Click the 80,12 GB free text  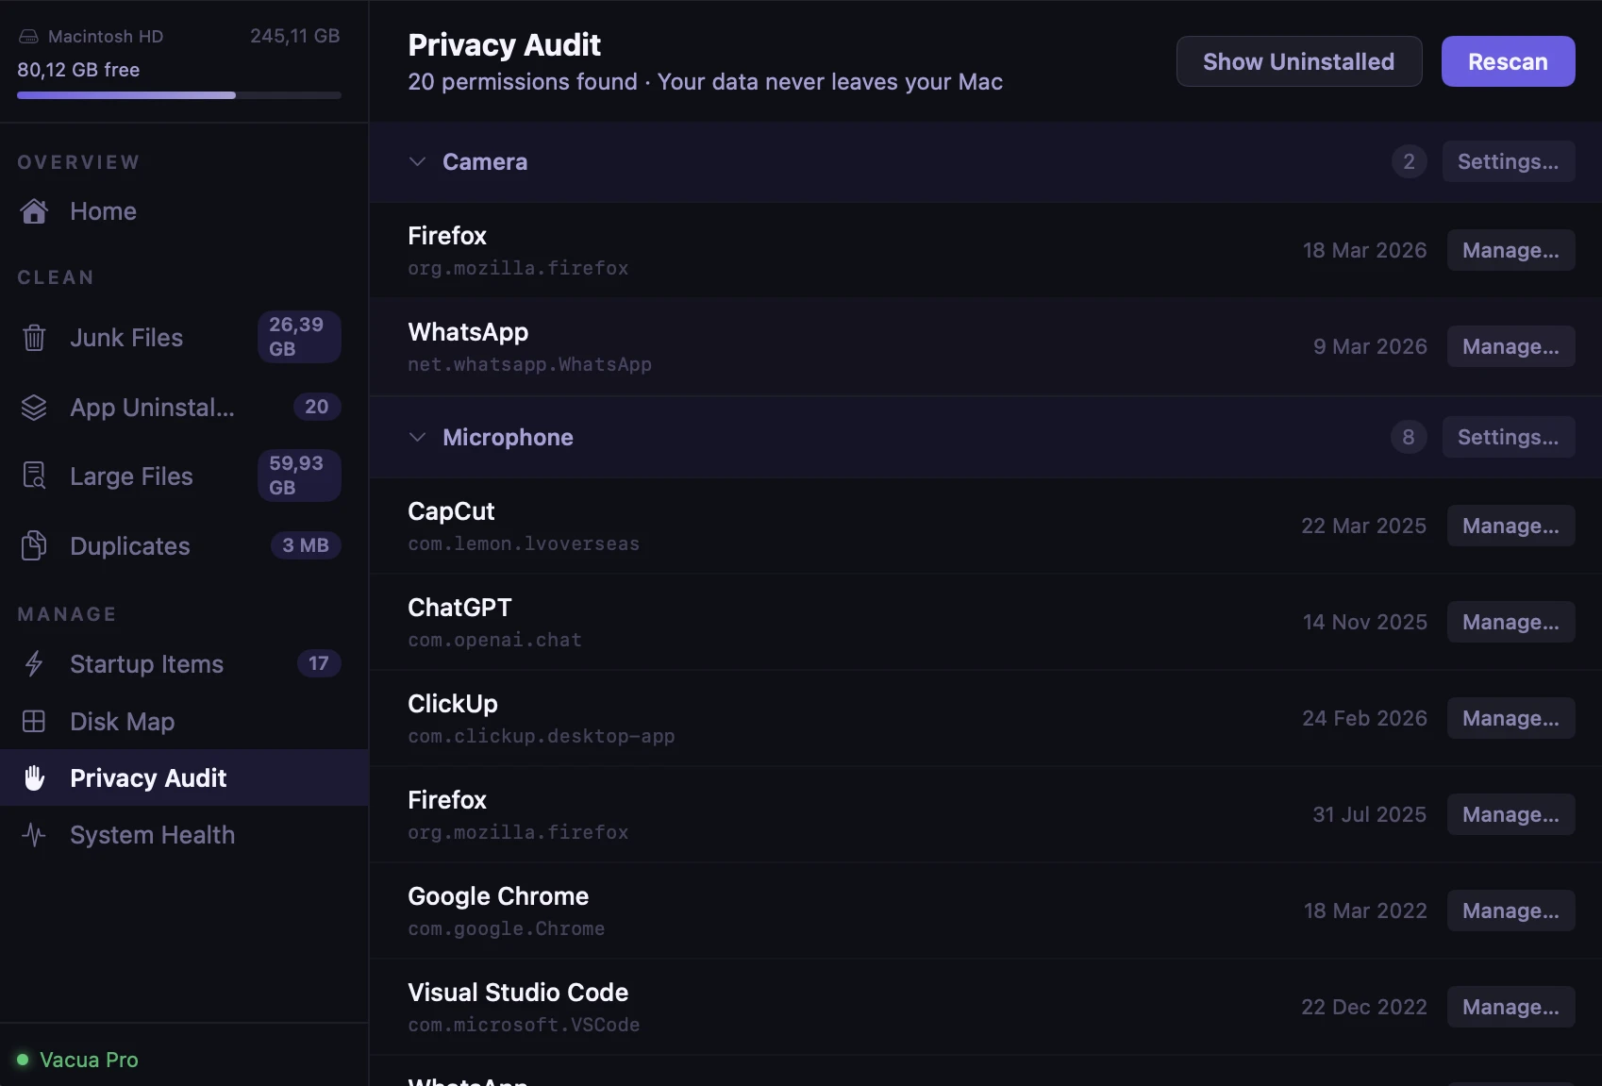point(78,70)
